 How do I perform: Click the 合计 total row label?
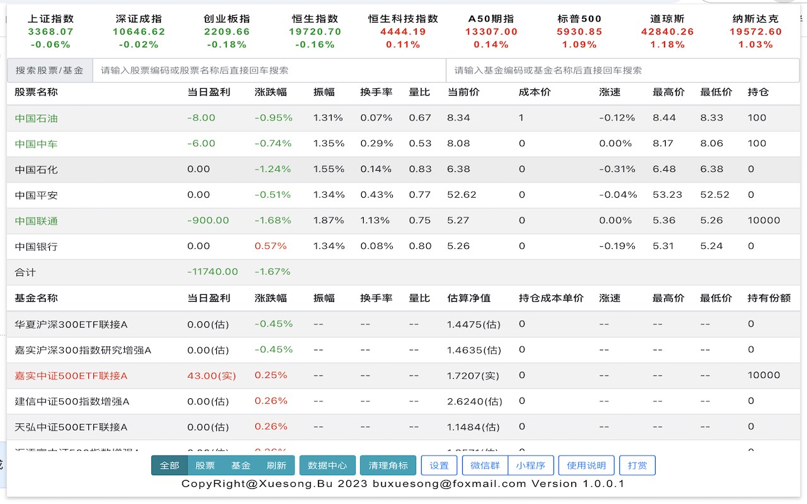[x=25, y=272]
